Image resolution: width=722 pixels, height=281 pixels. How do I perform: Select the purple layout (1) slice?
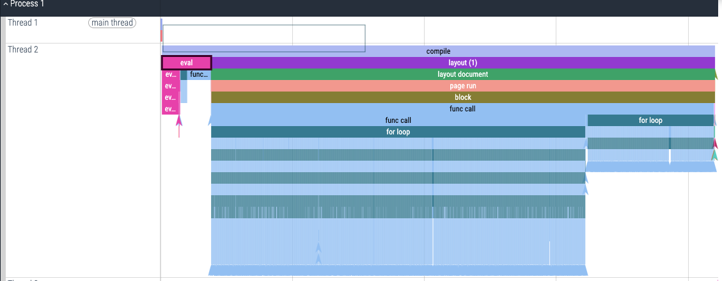[x=462, y=63]
